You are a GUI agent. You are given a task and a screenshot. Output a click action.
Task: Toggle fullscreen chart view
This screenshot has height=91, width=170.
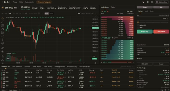click(x=96, y=13)
